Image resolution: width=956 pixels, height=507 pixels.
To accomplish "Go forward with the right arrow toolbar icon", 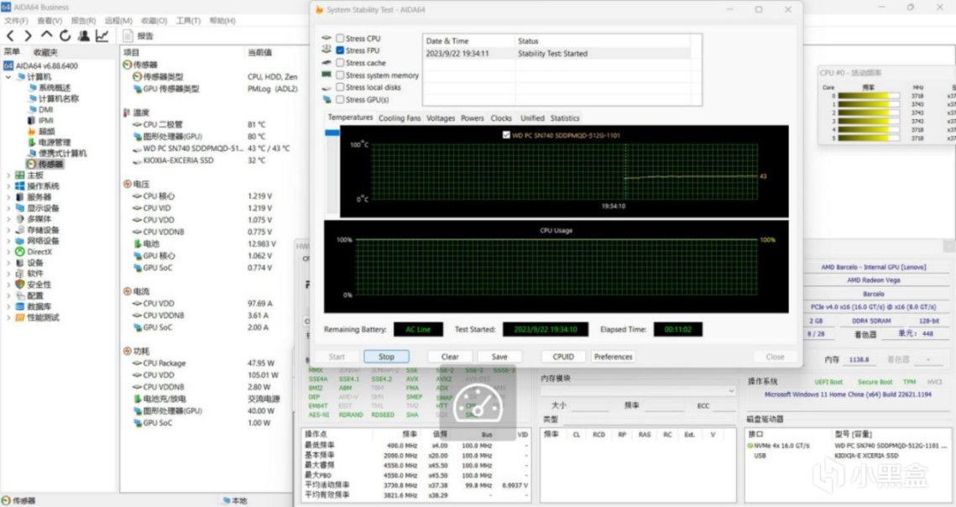I will [x=28, y=36].
